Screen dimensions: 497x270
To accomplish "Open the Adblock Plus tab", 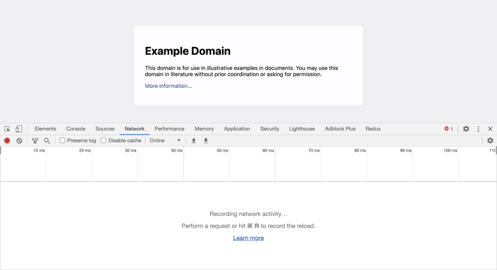I will pyautogui.click(x=340, y=129).
